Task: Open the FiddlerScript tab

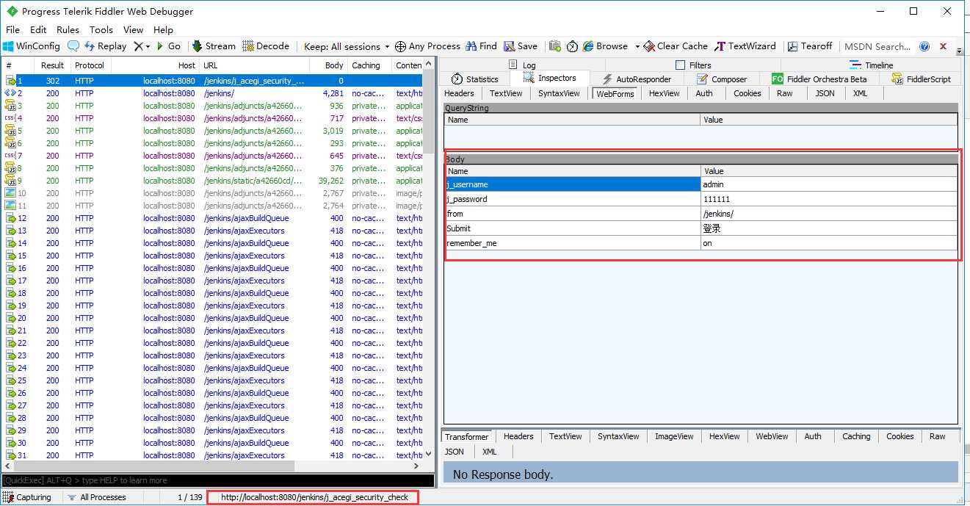Action: pyautogui.click(x=922, y=79)
